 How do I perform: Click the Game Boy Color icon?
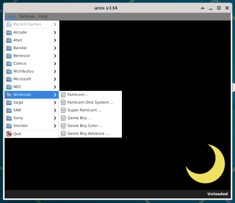pyautogui.click(x=63, y=126)
